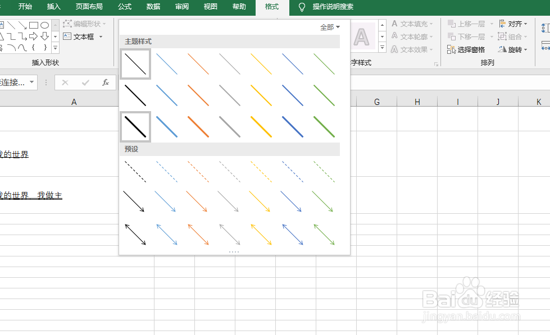This screenshot has width=550, height=335.
Task: Open the 旋转 rotate dropdown
Action: pos(513,49)
